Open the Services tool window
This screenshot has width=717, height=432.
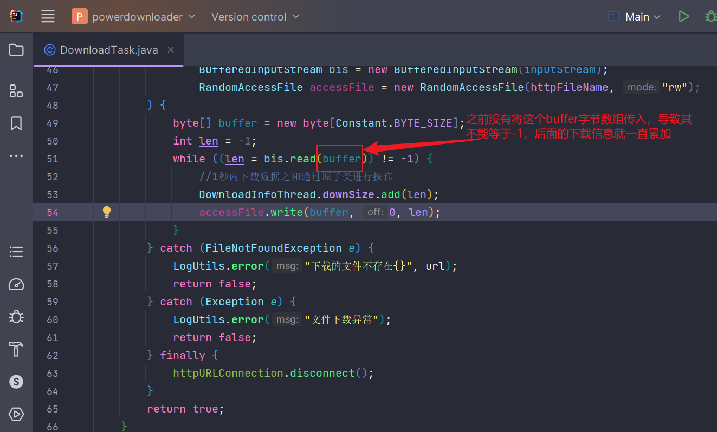16,382
